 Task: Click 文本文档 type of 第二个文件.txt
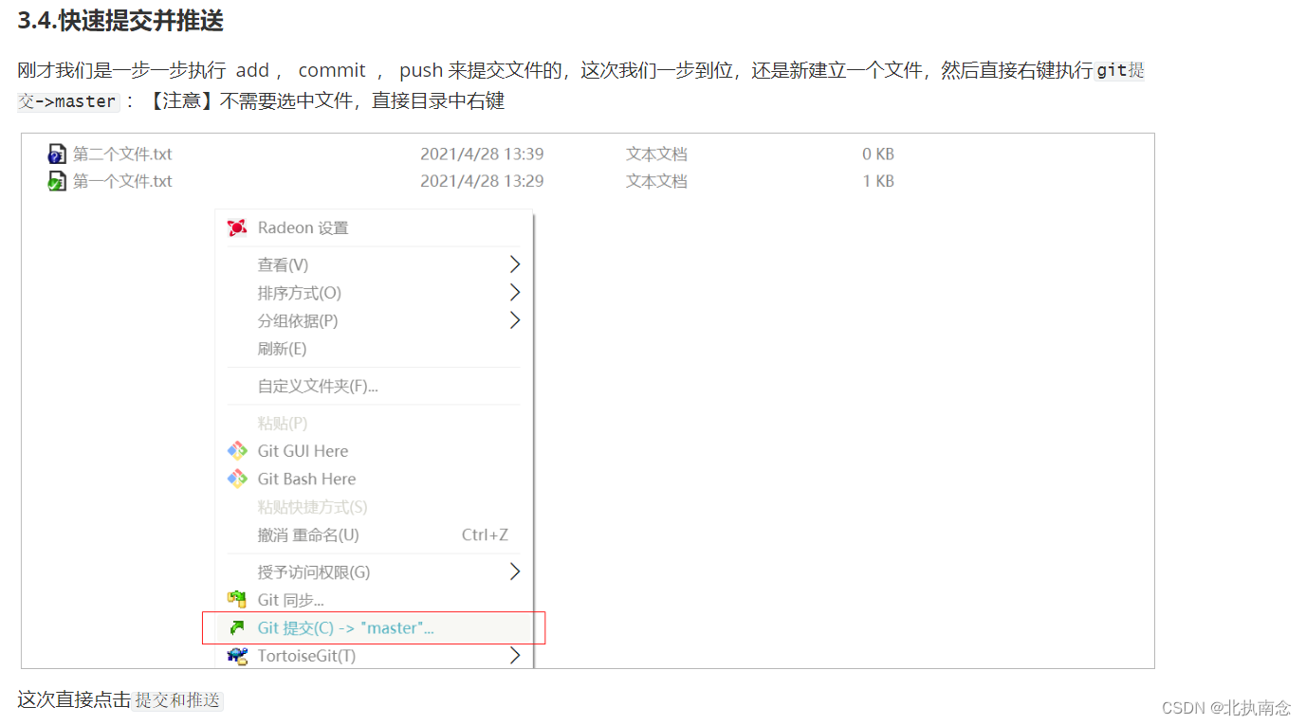click(656, 154)
